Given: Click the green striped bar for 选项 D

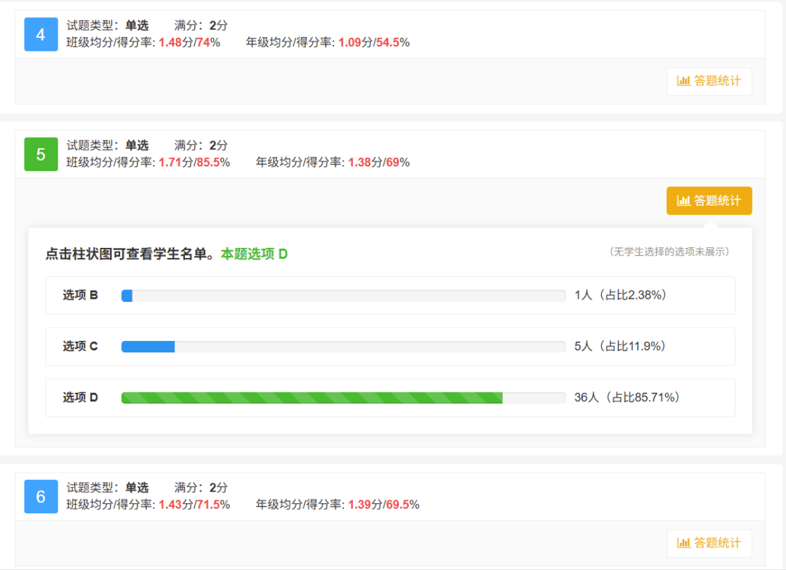Looking at the screenshot, I should point(311,398).
